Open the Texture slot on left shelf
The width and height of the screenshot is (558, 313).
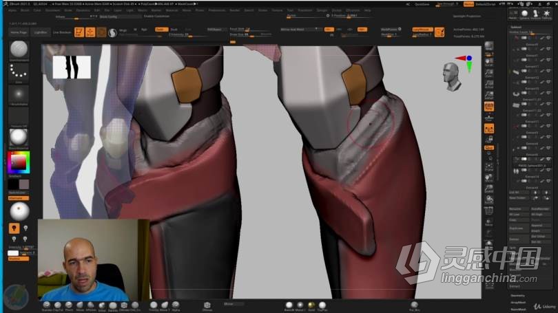19,116
